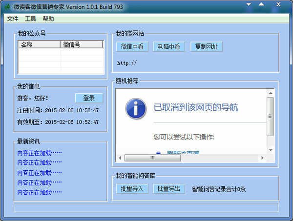
Task: Close the 微读客 window
Action: coord(278,4)
